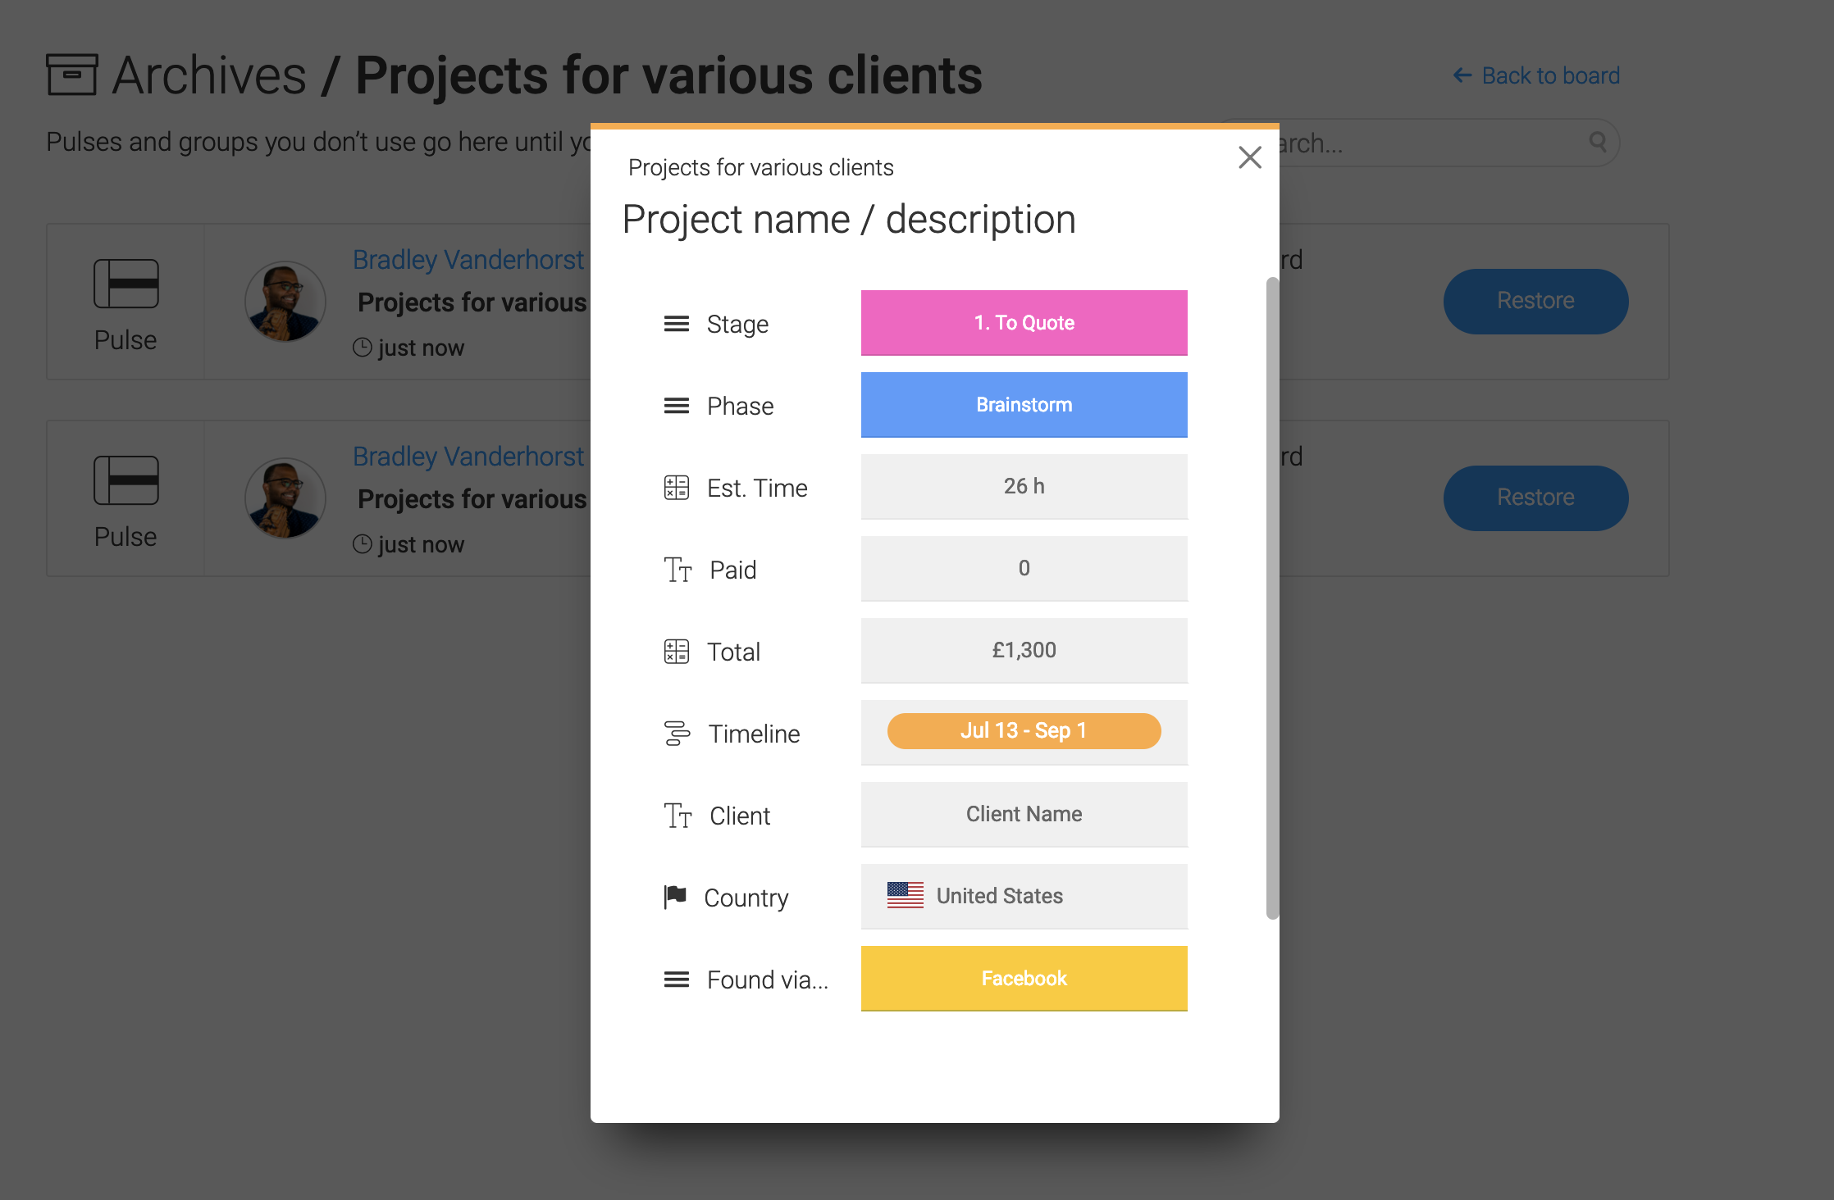Click the Found via status icon

(x=676, y=980)
